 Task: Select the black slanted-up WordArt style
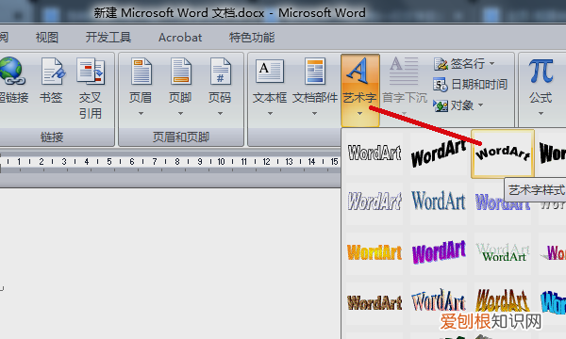[439, 153]
